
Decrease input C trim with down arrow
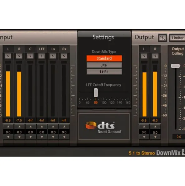(x=31, y=137)
